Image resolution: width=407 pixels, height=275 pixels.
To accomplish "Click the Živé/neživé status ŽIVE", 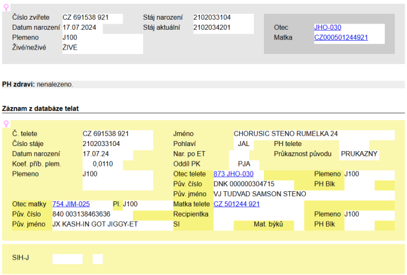I will click(70, 48).
